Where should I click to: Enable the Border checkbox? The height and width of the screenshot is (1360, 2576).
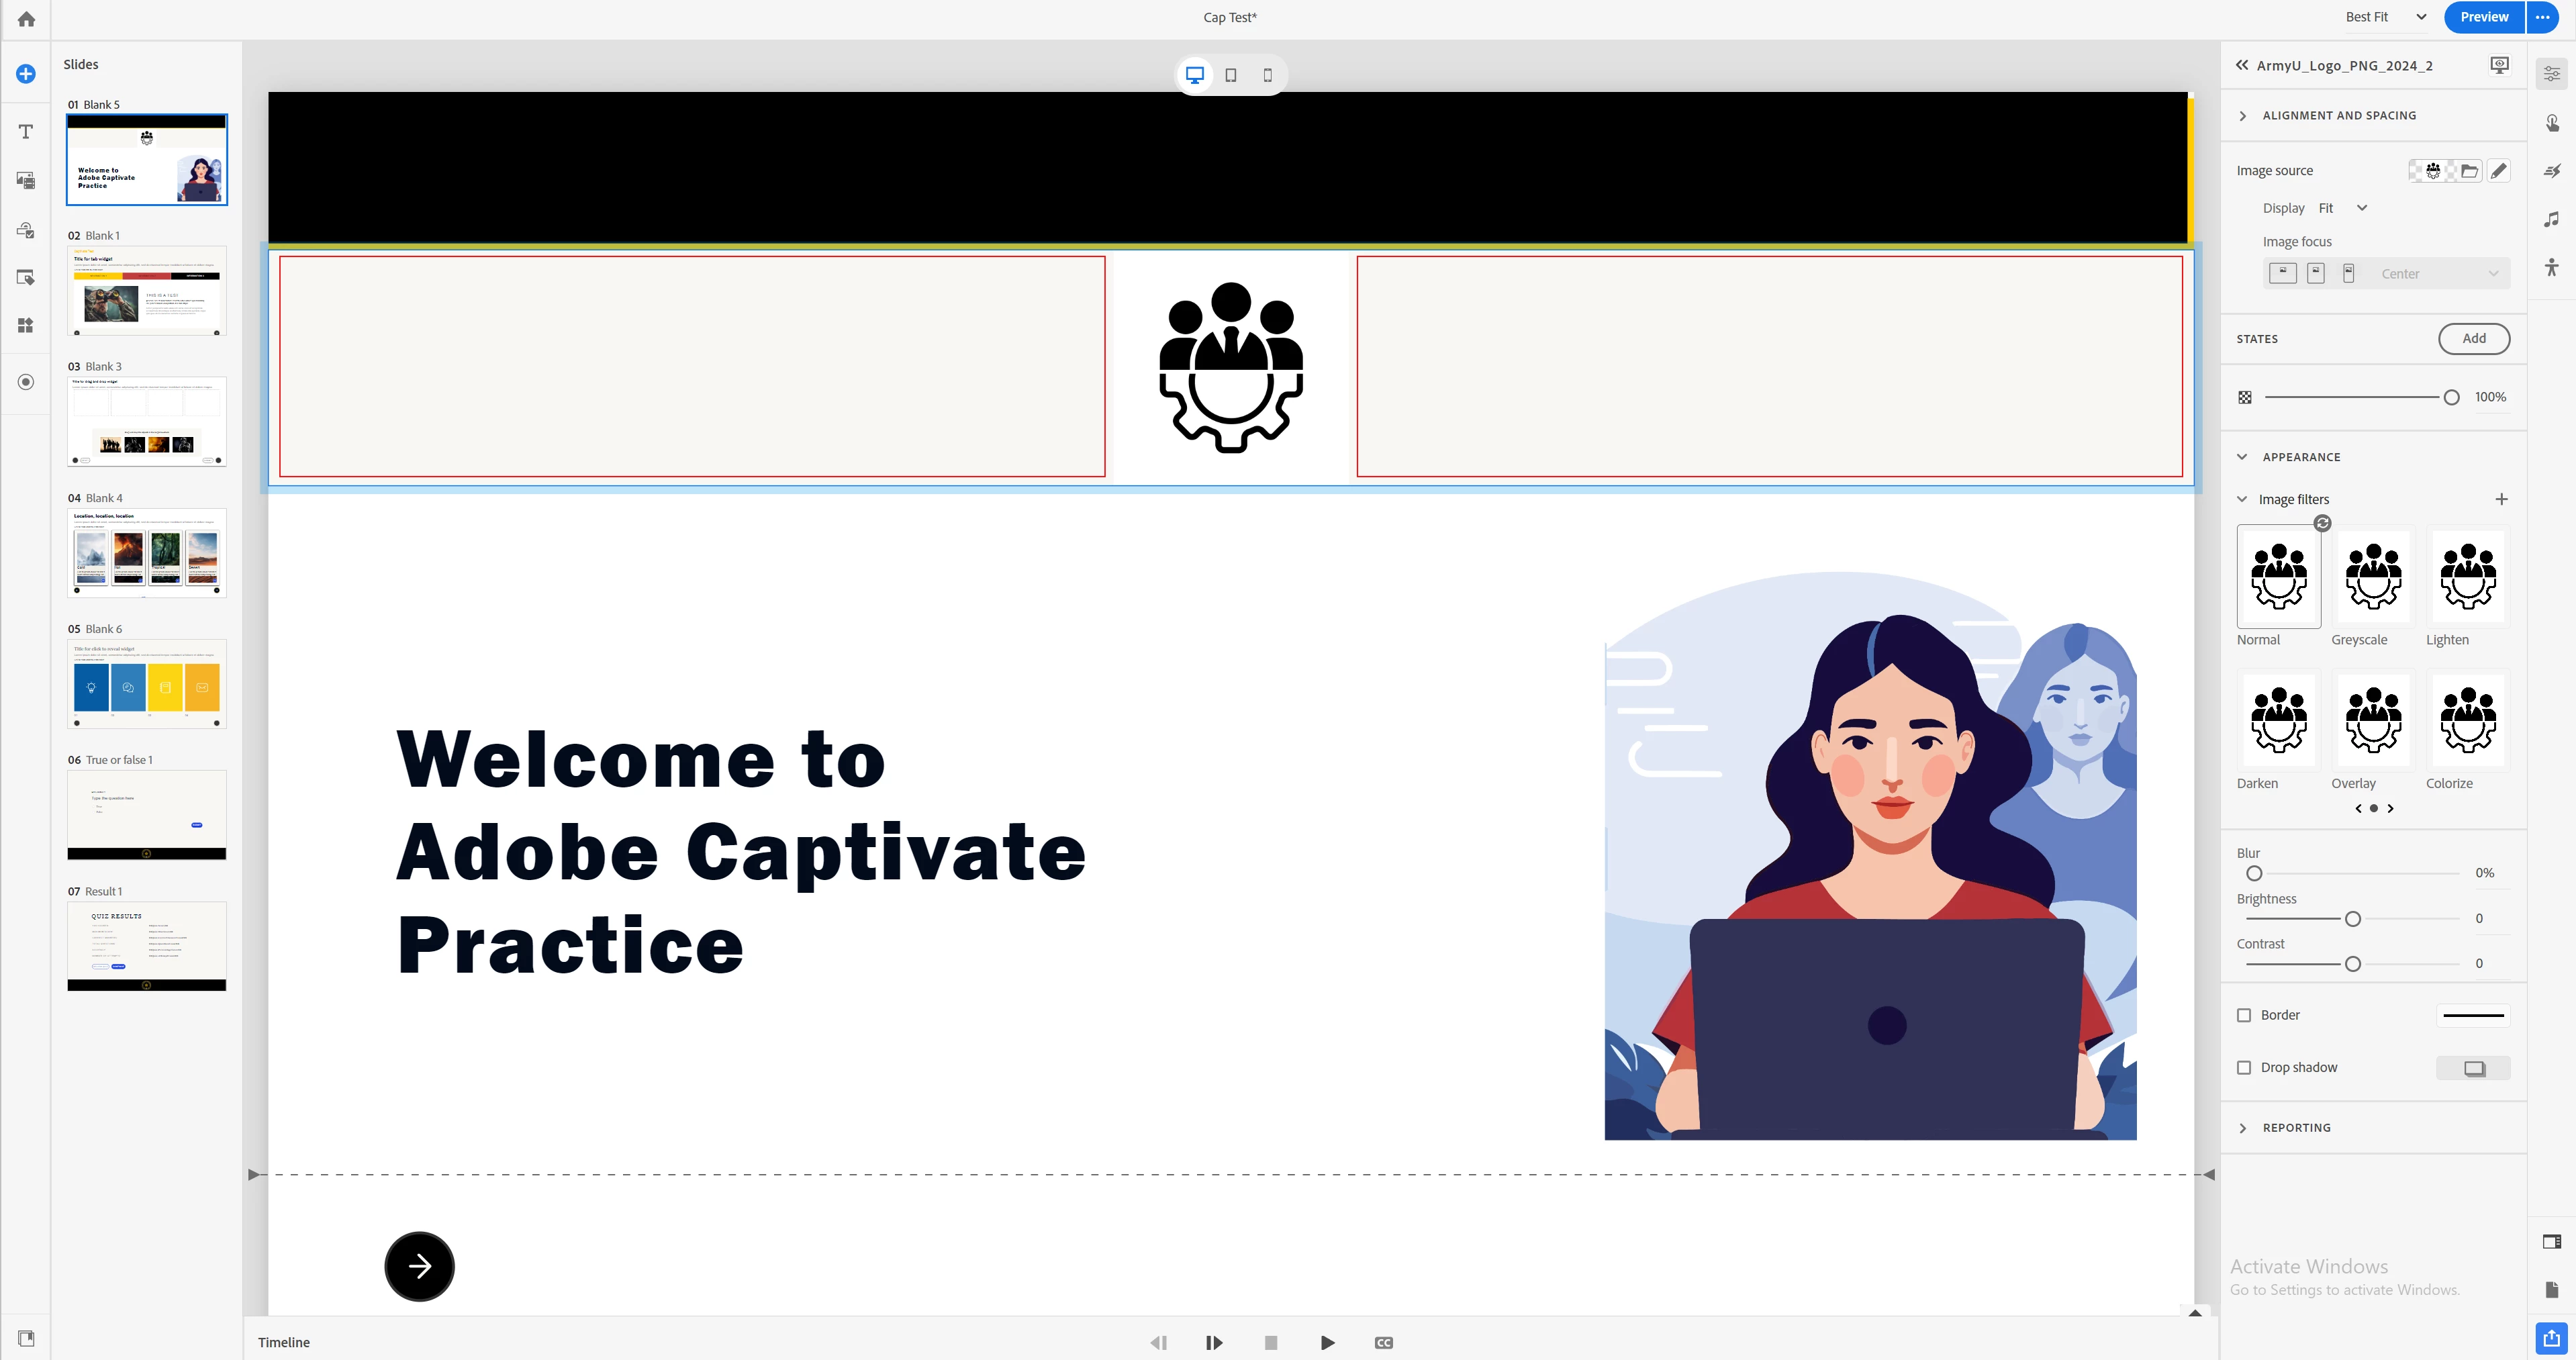pyautogui.click(x=2244, y=1015)
